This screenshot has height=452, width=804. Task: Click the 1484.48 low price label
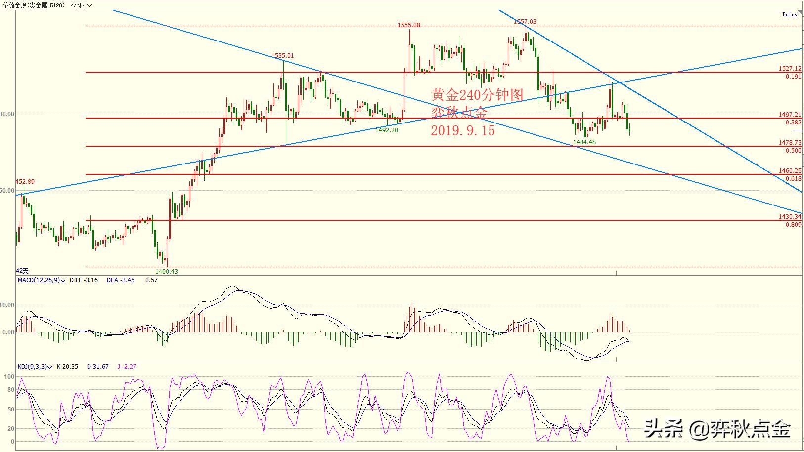(x=584, y=142)
